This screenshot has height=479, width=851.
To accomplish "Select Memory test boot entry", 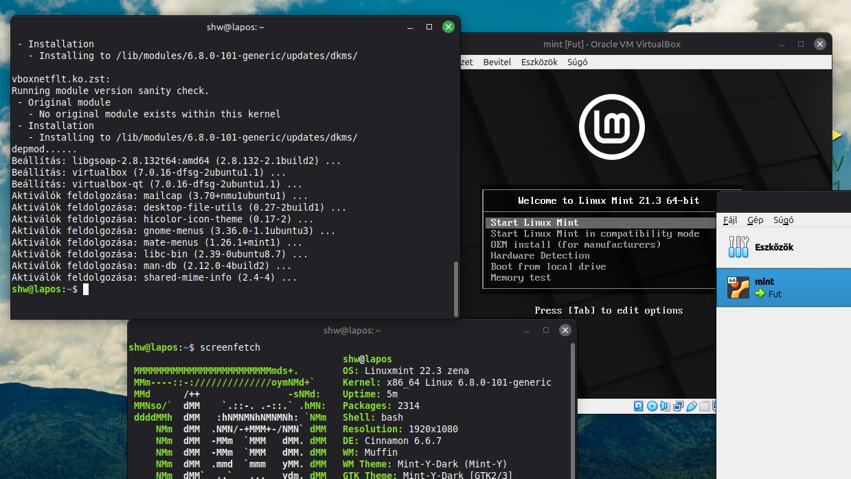I will click(521, 277).
